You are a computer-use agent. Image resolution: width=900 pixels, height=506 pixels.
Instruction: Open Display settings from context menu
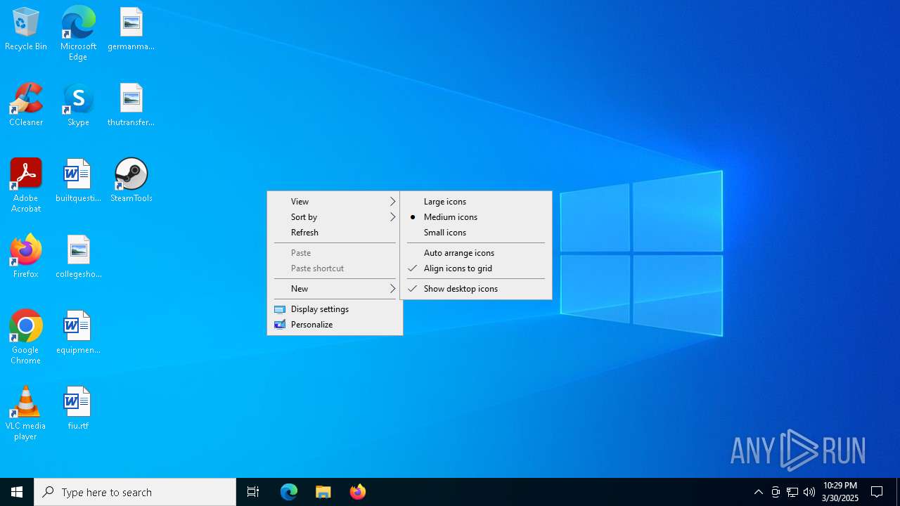point(335,309)
